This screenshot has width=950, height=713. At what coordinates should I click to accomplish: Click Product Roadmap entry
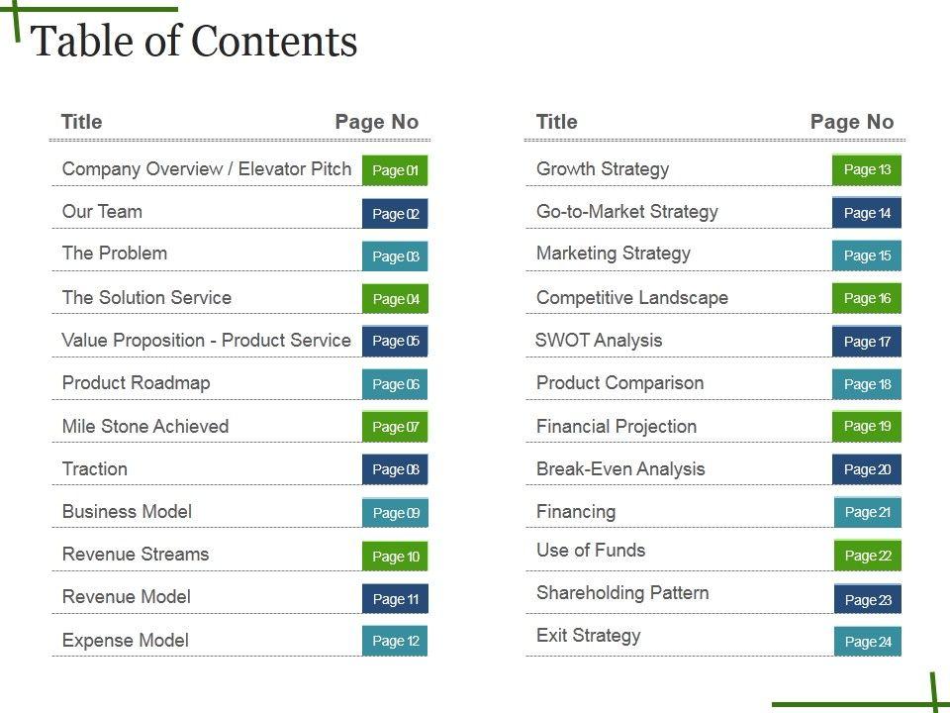[x=137, y=383]
